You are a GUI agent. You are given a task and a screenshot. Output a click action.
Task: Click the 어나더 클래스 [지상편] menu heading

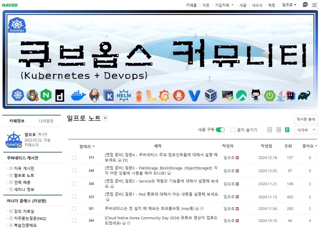pos(26,201)
